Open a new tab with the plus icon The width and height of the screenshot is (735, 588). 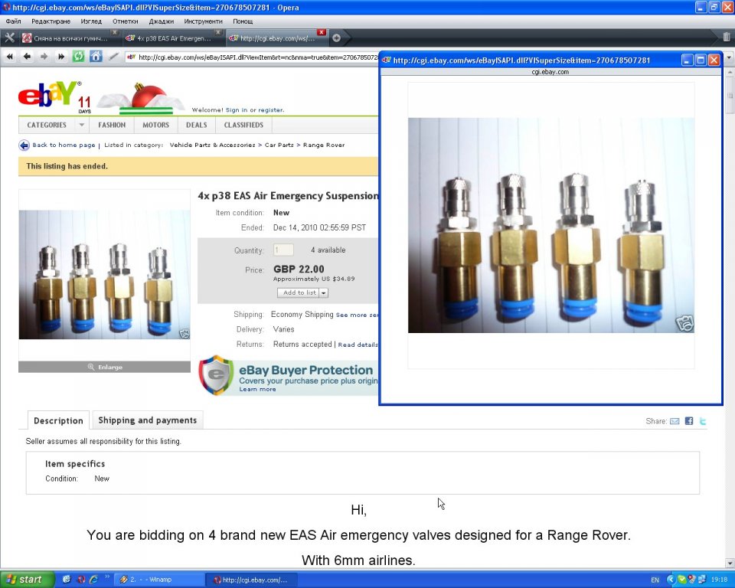(x=337, y=38)
